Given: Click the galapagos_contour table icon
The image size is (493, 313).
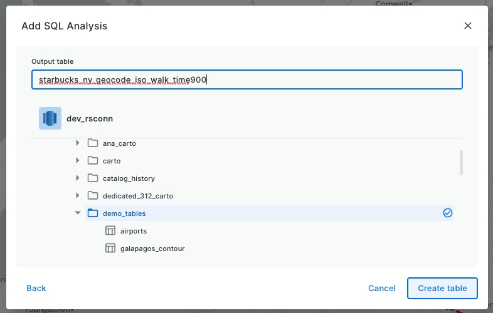Looking at the screenshot, I should pos(110,249).
